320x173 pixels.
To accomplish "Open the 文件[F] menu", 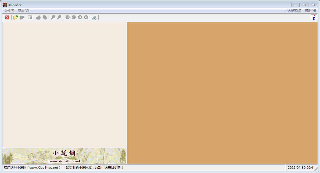I will [9, 11].
